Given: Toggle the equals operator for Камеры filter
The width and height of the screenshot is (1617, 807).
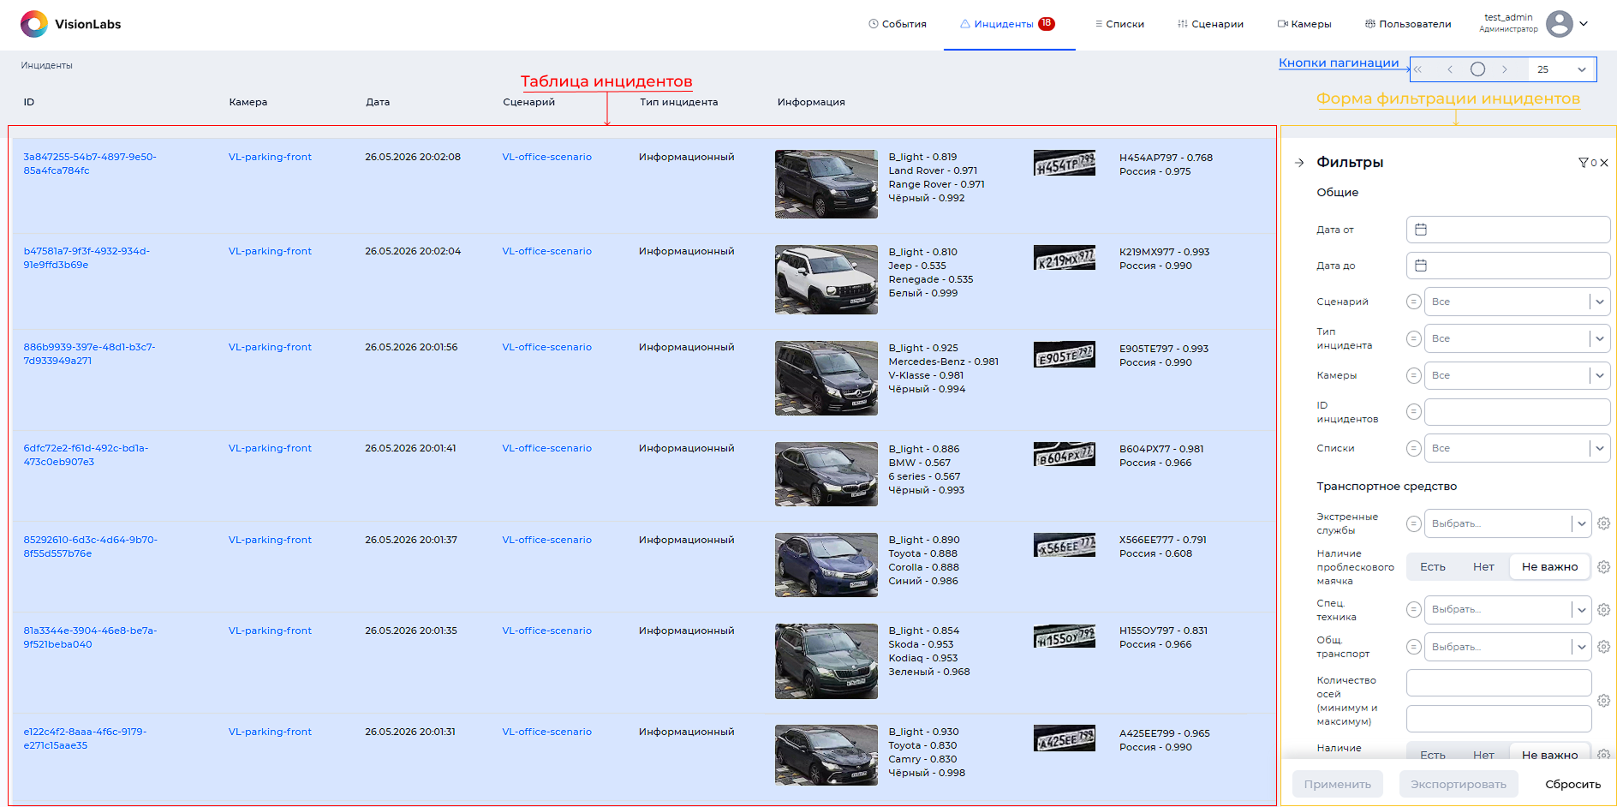Looking at the screenshot, I should coord(1414,375).
